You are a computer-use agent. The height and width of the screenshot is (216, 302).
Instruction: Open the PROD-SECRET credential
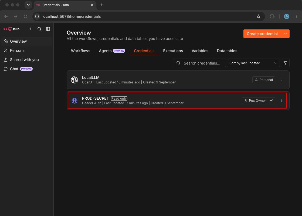pos(178,101)
